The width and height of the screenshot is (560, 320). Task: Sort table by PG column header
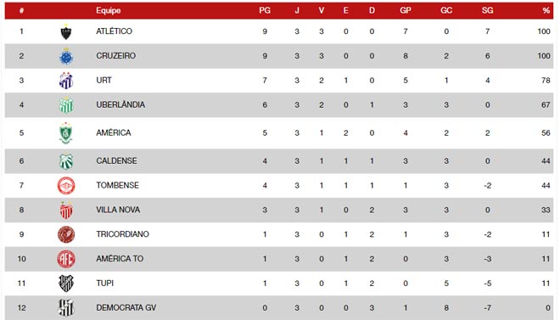(x=265, y=10)
